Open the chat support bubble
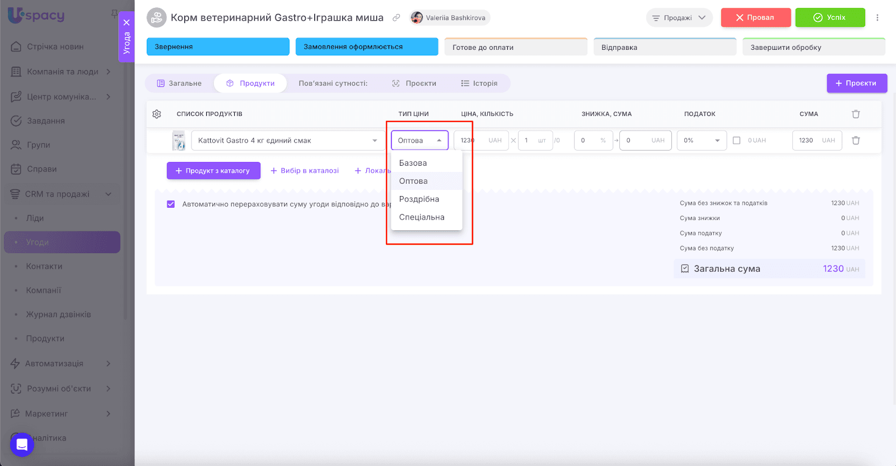This screenshot has width=896, height=466. click(x=22, y=445)
